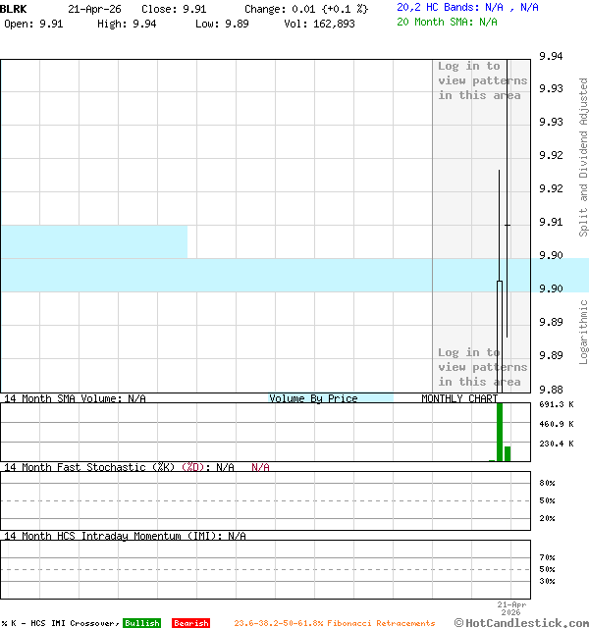Click the tallest green volume bar
Image resolution: width=589 pixels, height=628 pixels.
coord(500,430)
